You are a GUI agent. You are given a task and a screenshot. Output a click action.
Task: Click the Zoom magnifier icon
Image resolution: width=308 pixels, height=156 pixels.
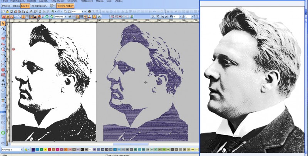65,12
